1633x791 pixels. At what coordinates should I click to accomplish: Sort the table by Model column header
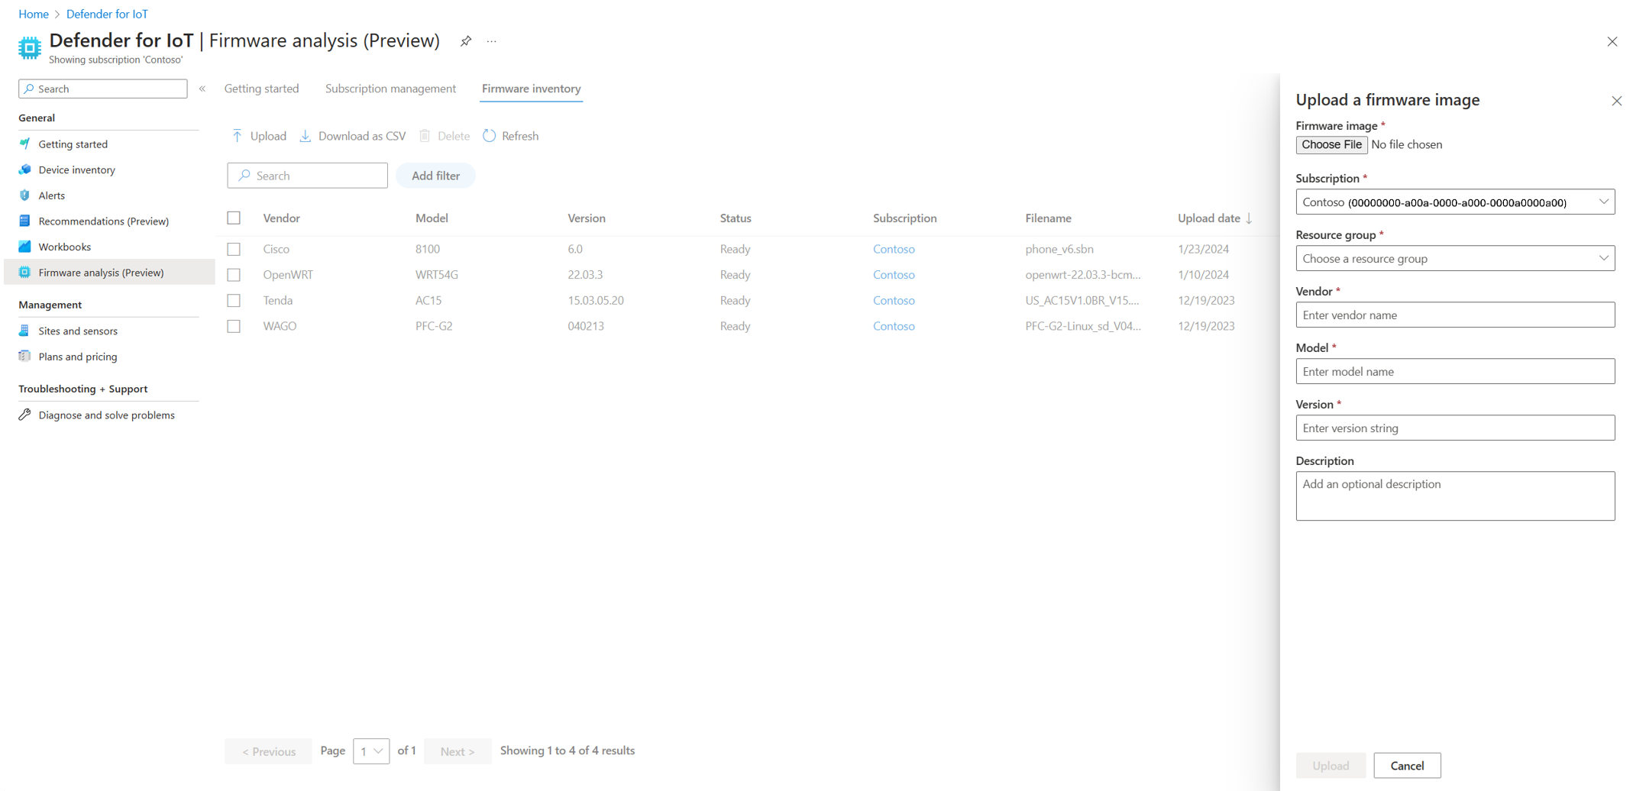tap(432, 218)
